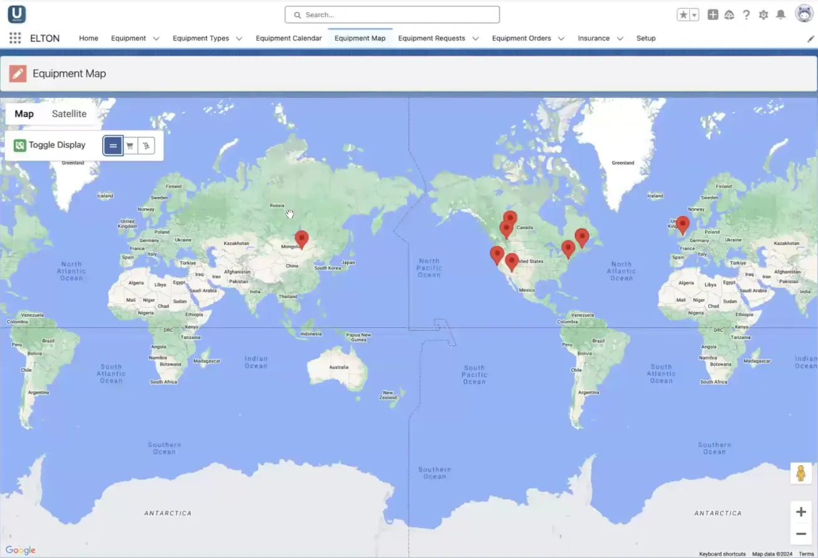Open the Insurance tab
This screenshot has height=558, width=818.
(x=594, y=38)
